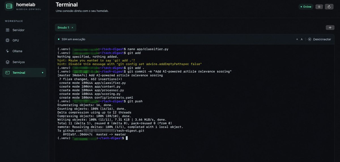Image resolution: width=340 pixels, height=162 pixels.
Task: Click 'remote: Resolving deltas' output line
Action: pos(120,127)
